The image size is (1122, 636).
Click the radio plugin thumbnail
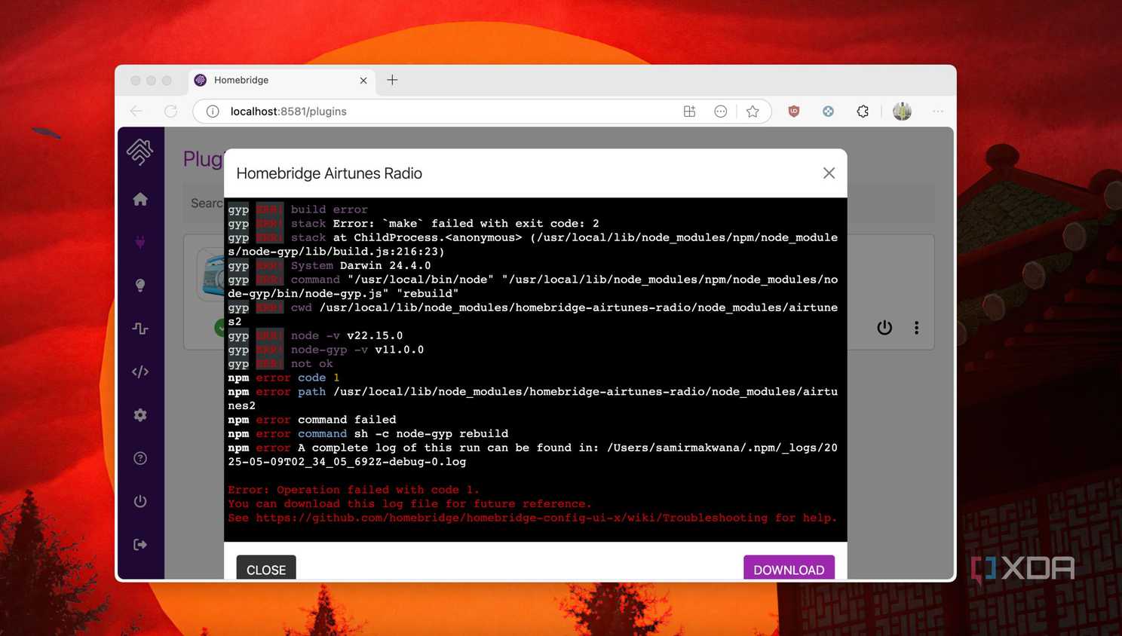[x=211, y=274]
